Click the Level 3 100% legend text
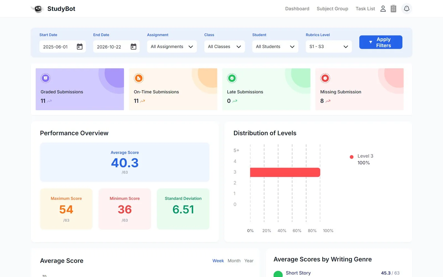Viewport: 443px width, 277px height. click(x=365, y=159)
